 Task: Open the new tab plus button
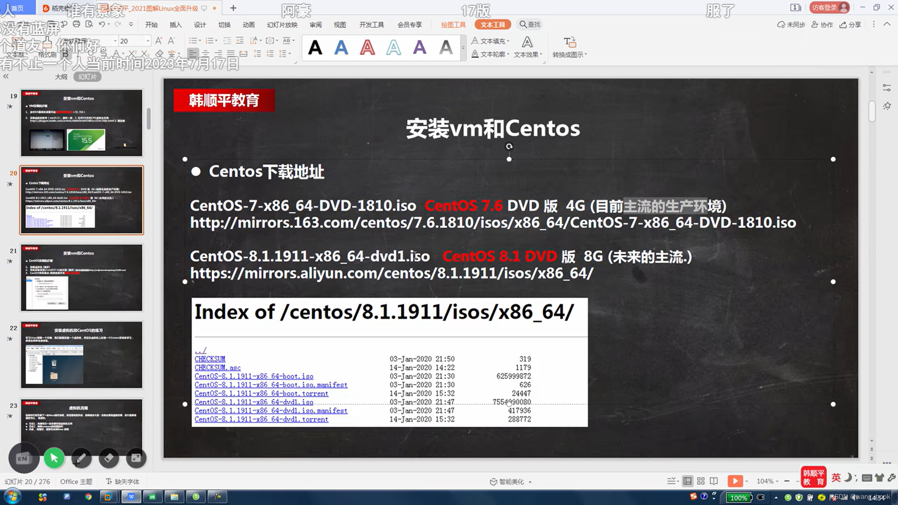pyautogui.click(x=233, y=8)
